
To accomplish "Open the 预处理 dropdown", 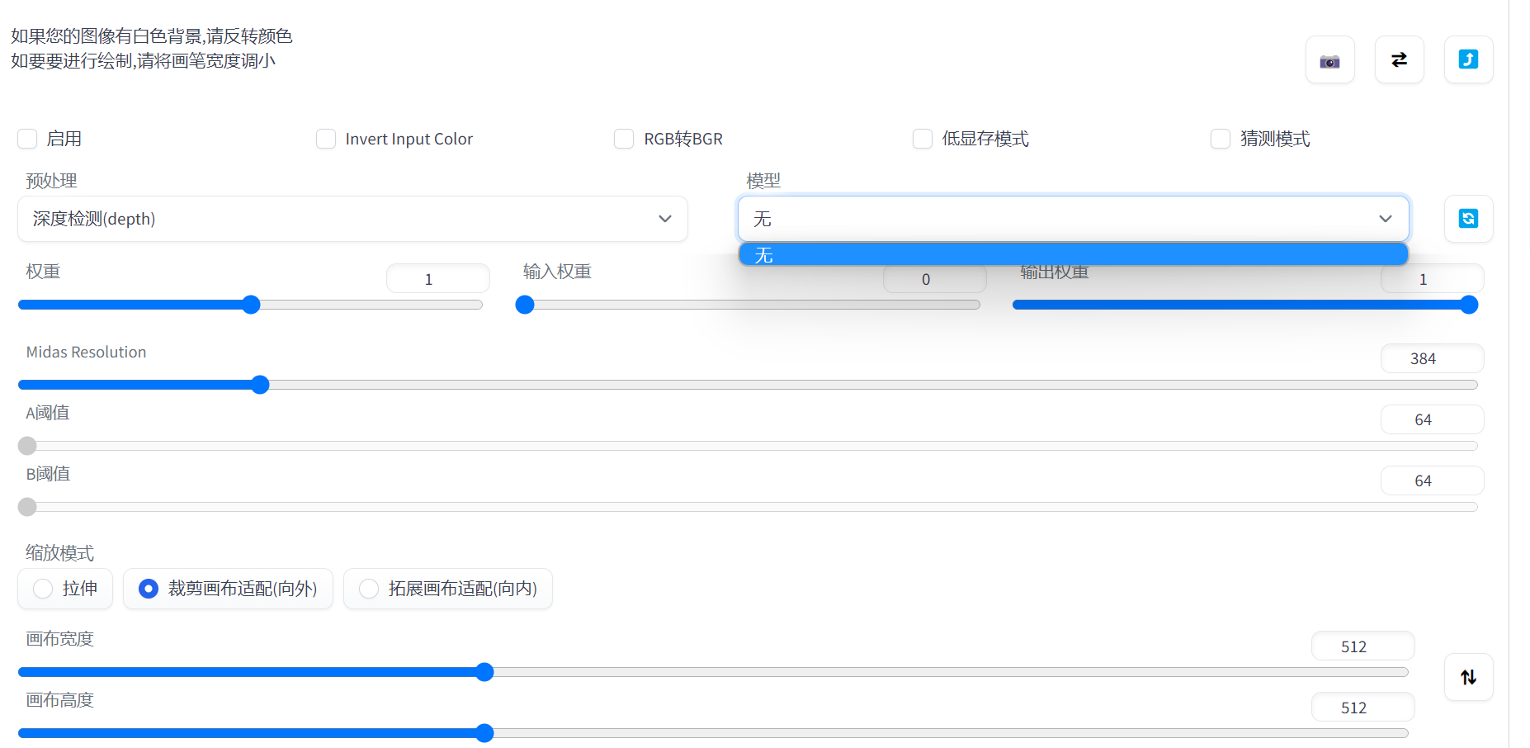I will tap(352, 219).
